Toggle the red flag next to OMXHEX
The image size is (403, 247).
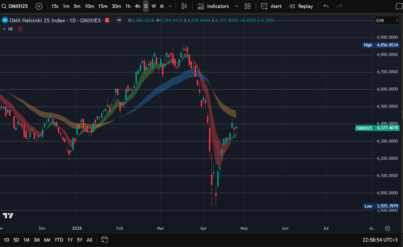pyautogui.click(x=107, y=20)
